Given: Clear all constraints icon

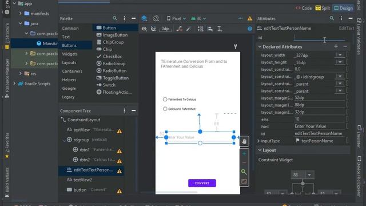Looking at the screenshot, I should pyautogui.click(x=179, y=29).
